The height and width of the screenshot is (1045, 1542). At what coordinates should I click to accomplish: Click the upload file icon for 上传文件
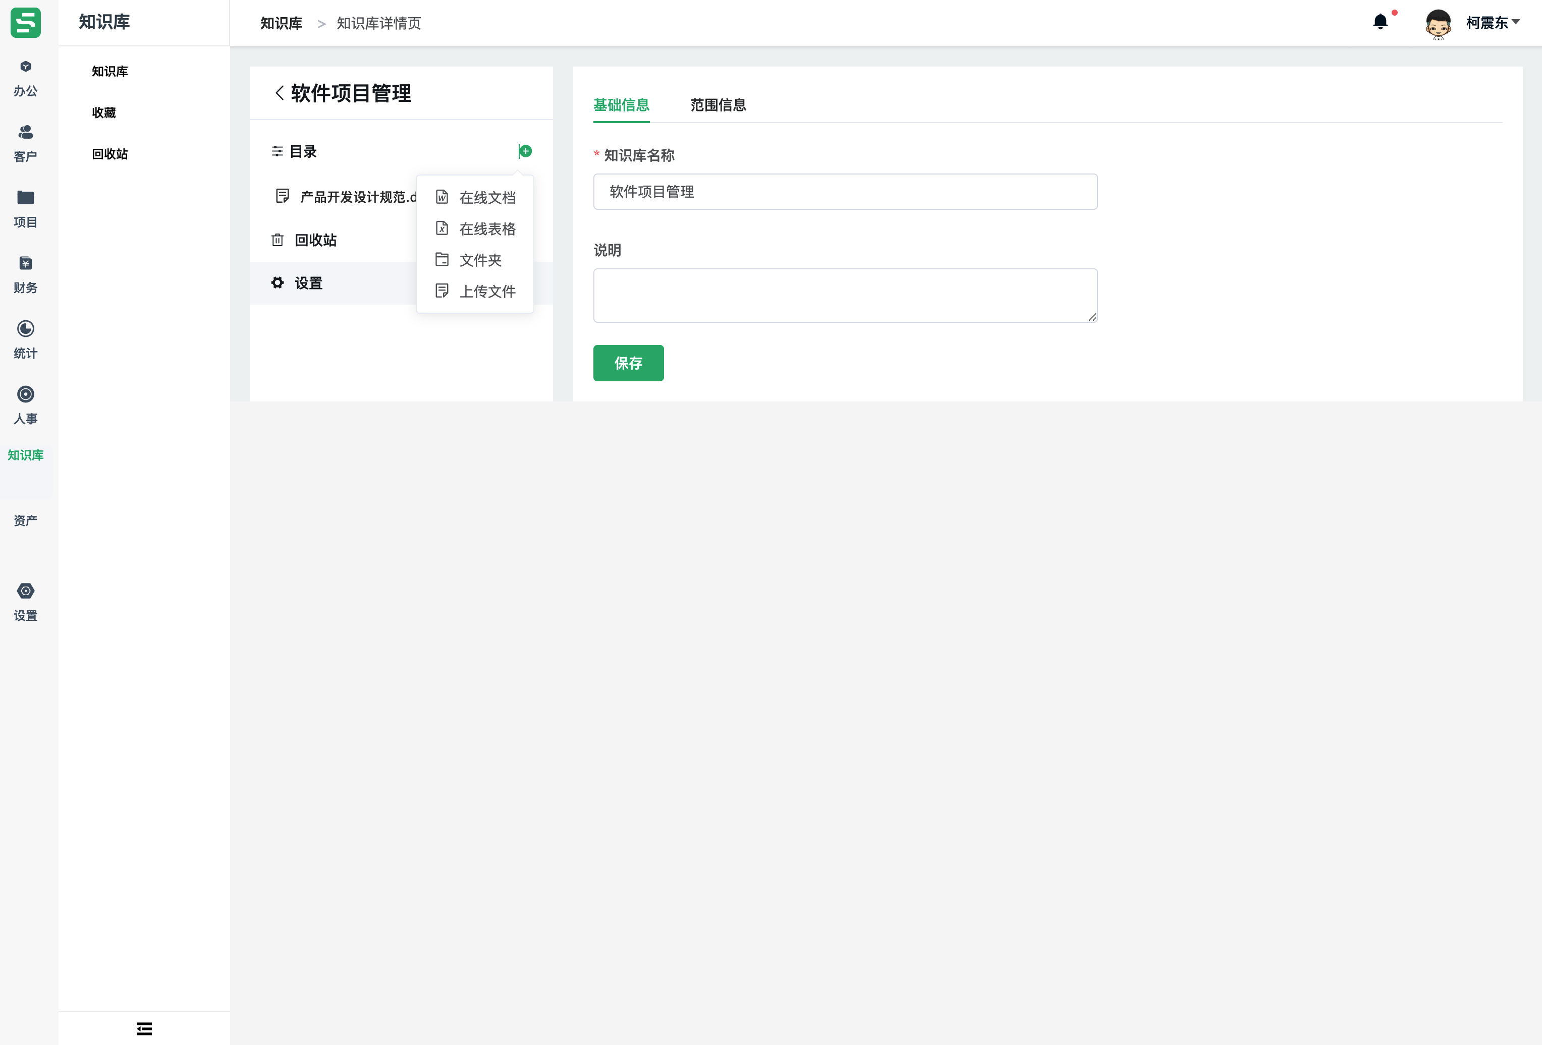[442, 290]
